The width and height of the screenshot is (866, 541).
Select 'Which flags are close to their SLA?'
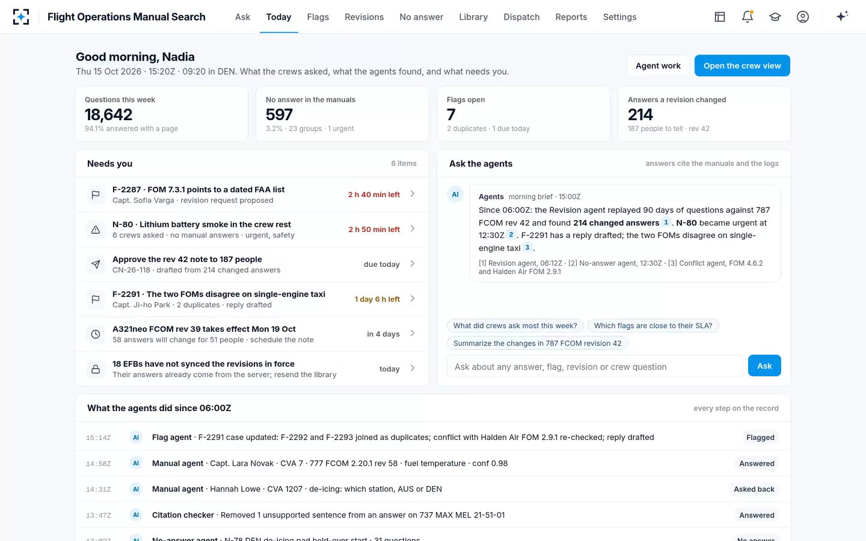653,326
